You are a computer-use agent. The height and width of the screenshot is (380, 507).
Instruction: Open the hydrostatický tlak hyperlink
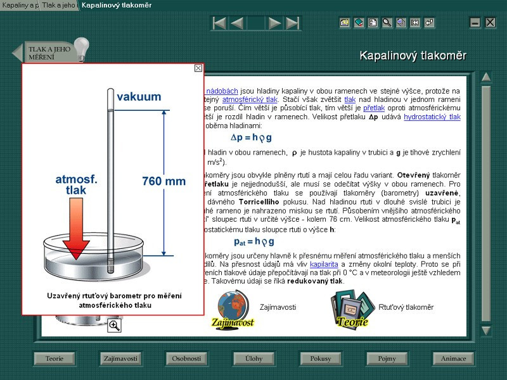pyautogui.click(x=432, y=117)
